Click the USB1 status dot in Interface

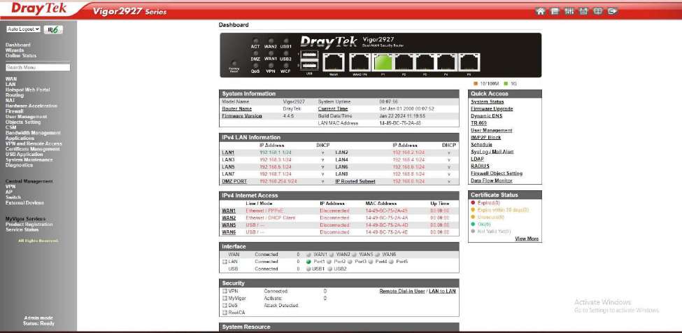(308, 269)
